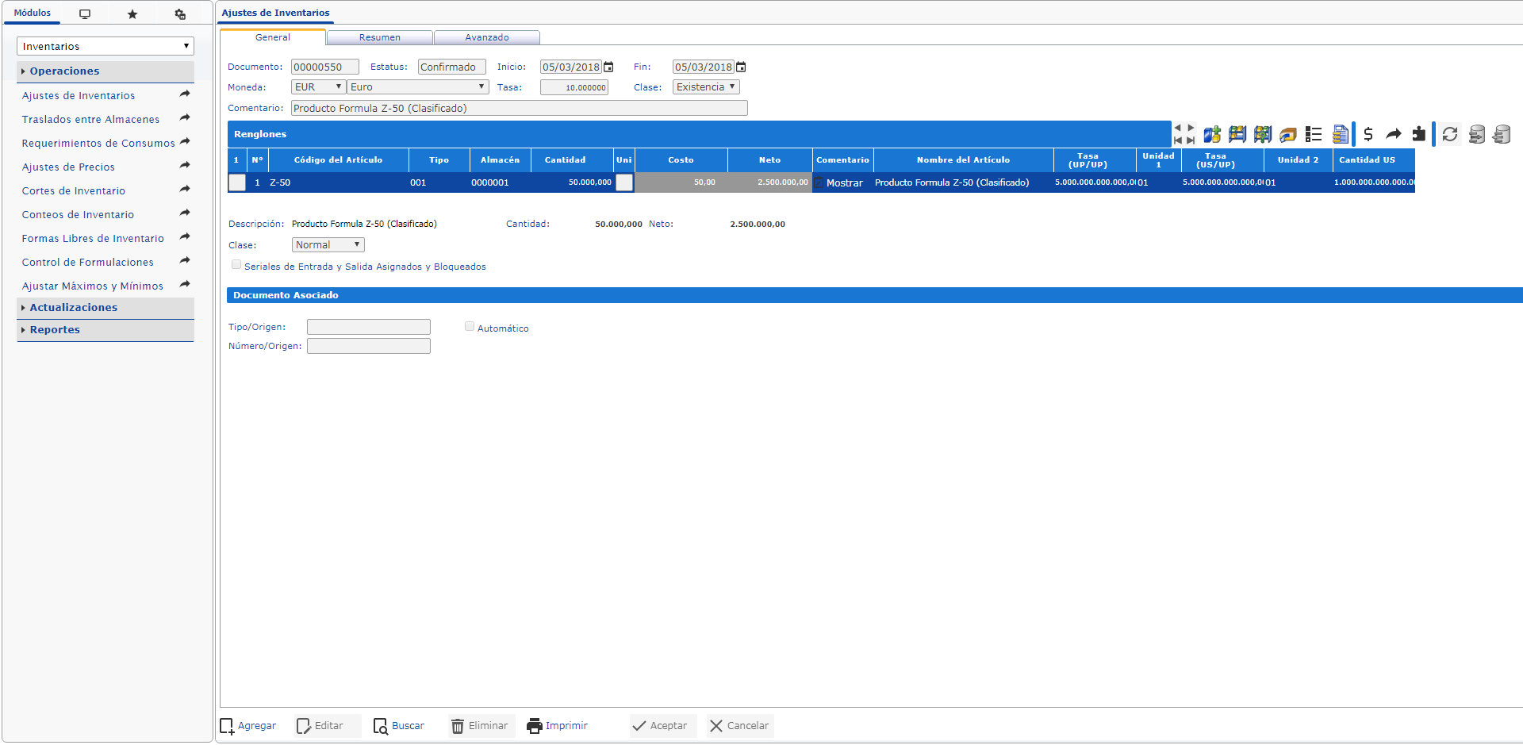Screen dimensions: 1523x745
Task: Click shortcut arrow next to Ajustes de Precios
Action: coord(185,166)
